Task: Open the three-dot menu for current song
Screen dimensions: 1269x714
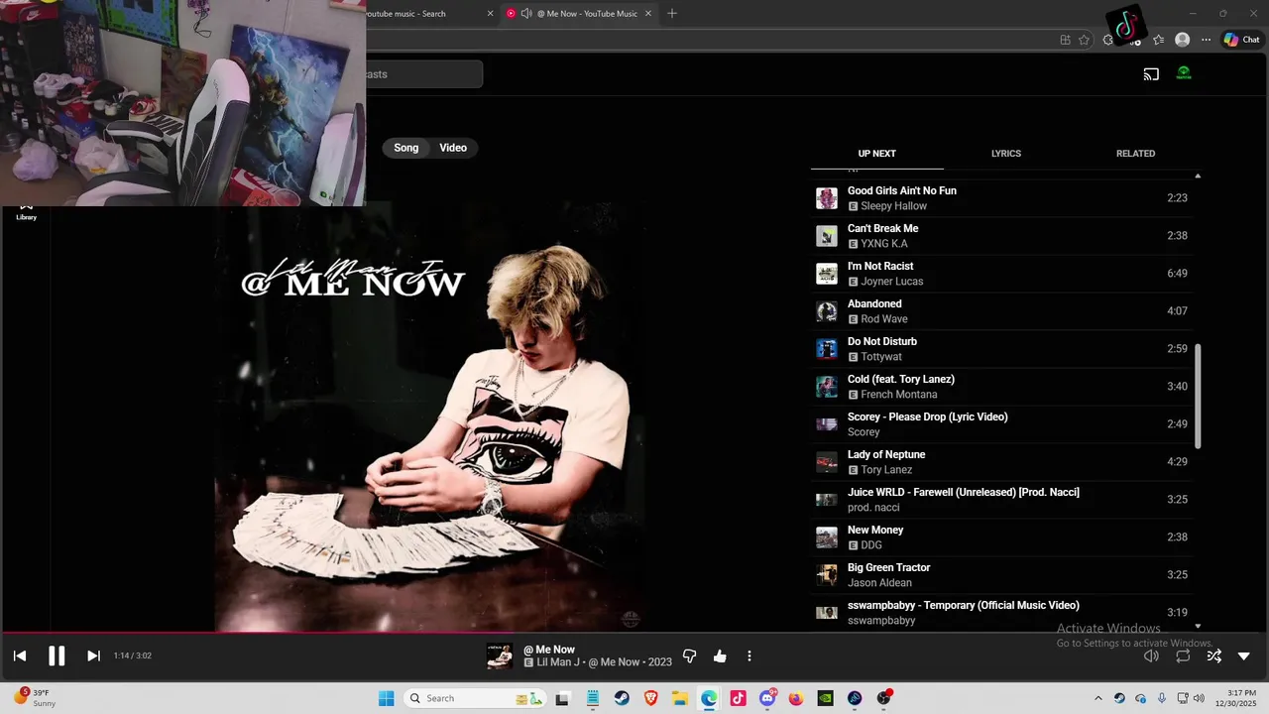Action: (750, 655)
